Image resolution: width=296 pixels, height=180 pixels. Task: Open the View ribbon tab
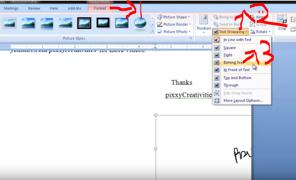click(x=54, y=8)
